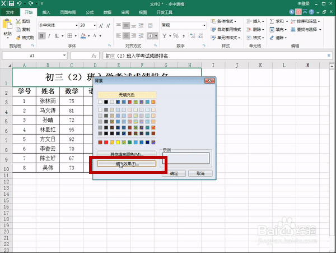
Task: Switch to the 数据 tab
Action: [x=108, y=12]
